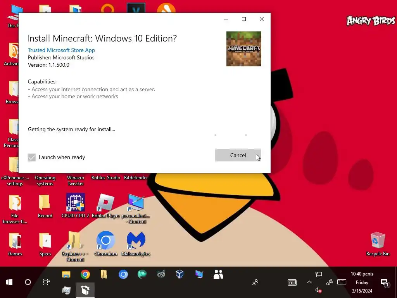Open the People button in the taskbar
Screen dimensions: 397x298
click(255, 282)
